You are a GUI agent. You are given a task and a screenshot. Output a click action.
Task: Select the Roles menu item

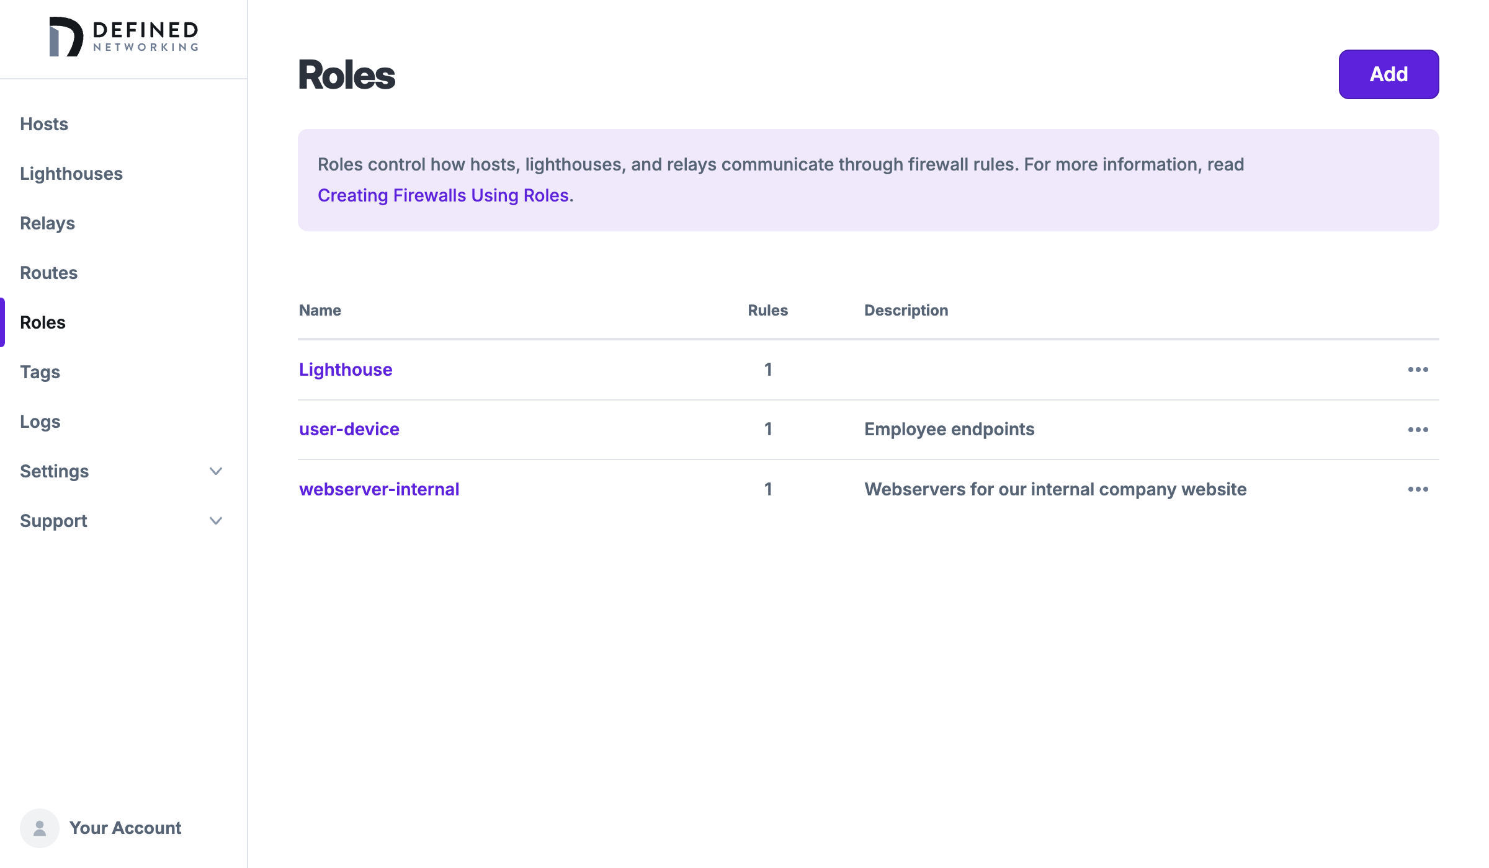[42, 321]
